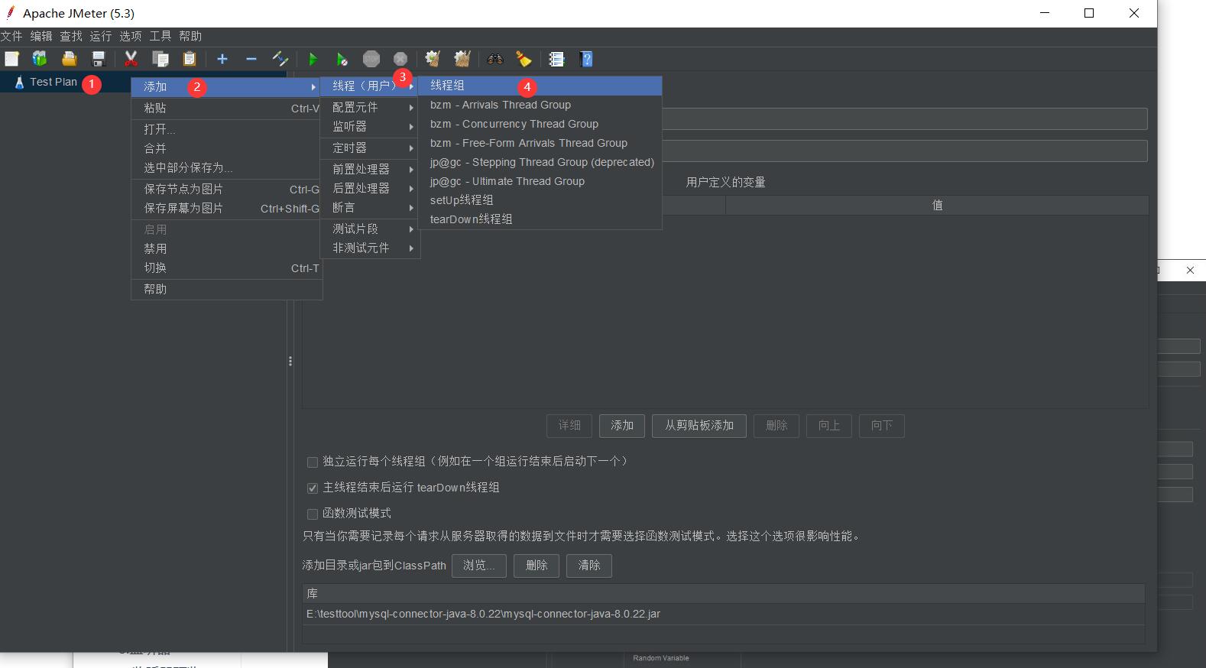Click 保存节点为图片 menu entry
The height and width of the screenshot is (668, 1206).
(x=227, y=190)
